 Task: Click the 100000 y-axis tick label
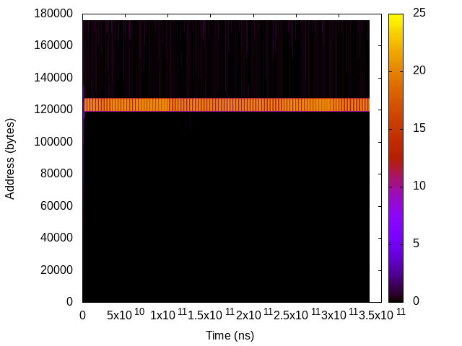point(55,141)
